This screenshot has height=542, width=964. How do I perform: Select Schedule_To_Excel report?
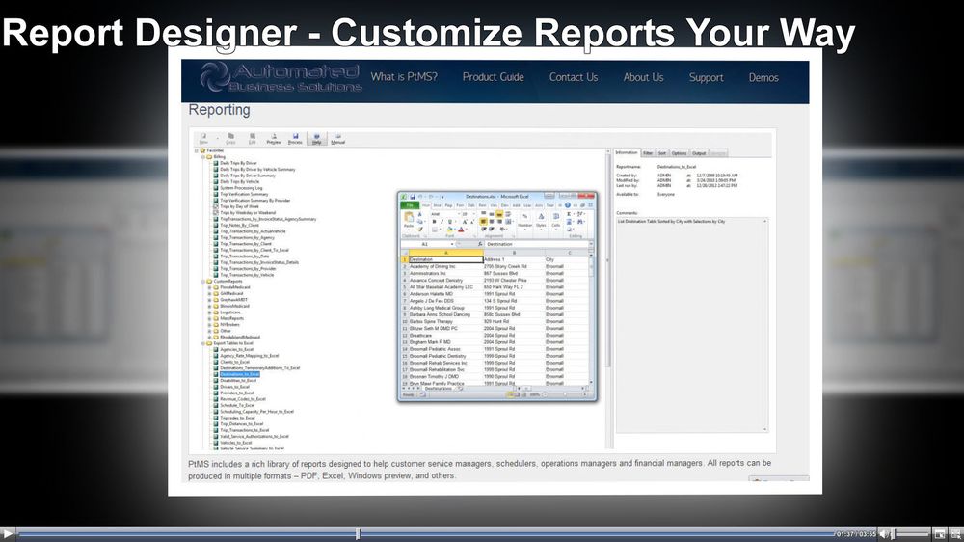click(237, 405)
